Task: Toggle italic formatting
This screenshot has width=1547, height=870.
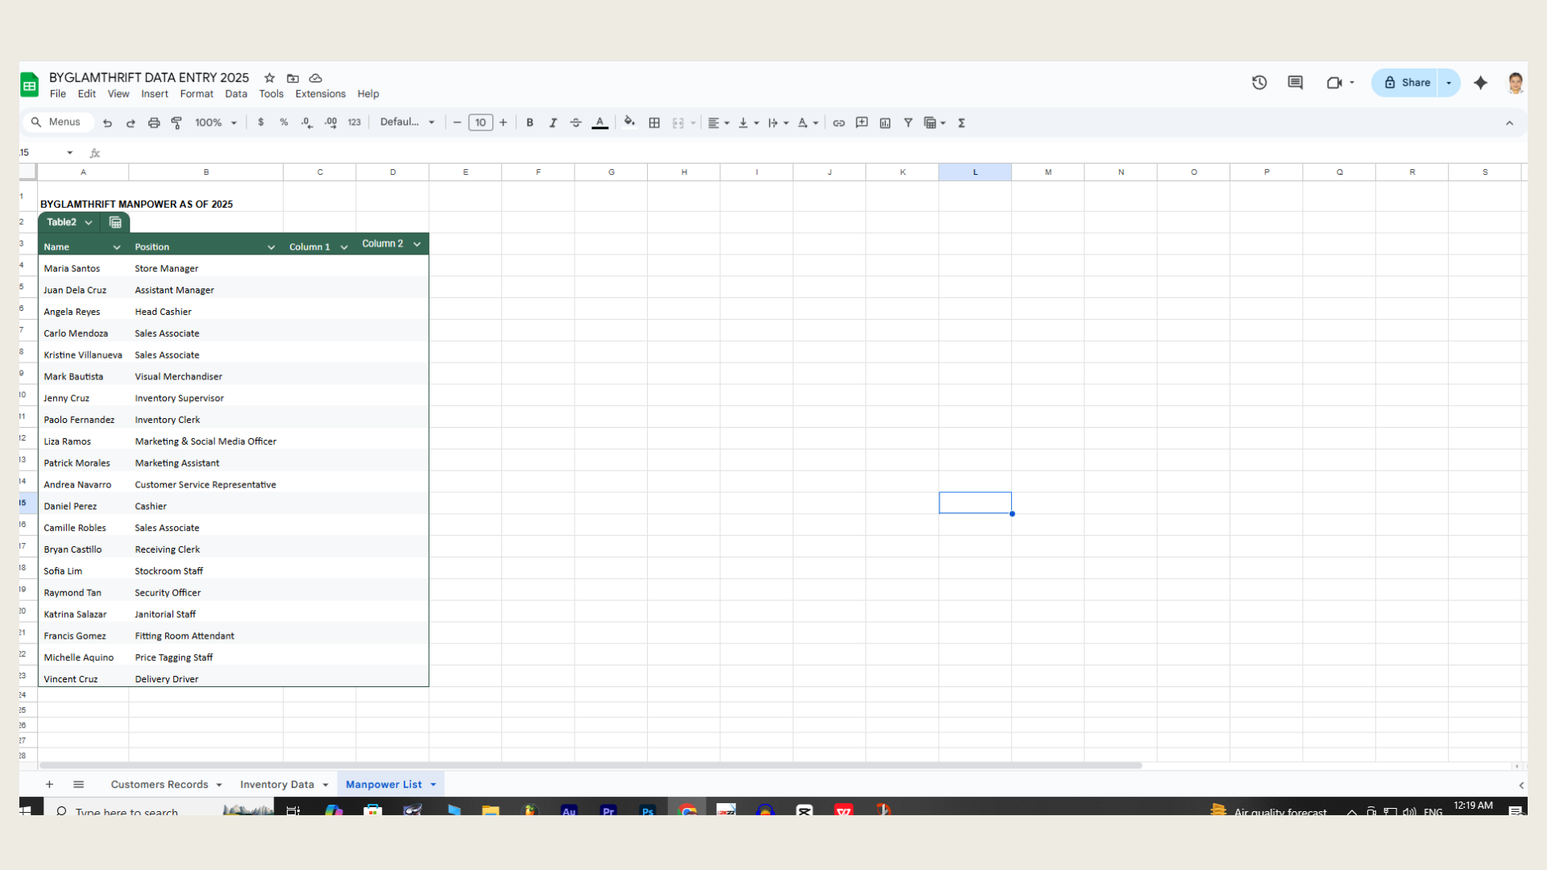Action: click(x=553, y=122)
